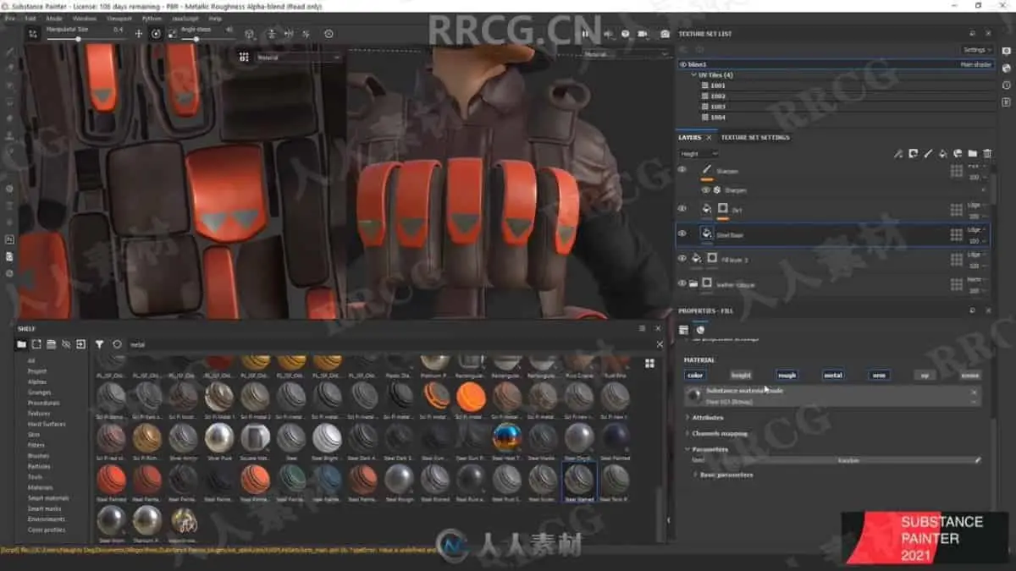Viewport: 1016px width, 571px height.
Task: Toggle the metal channel in Material
Action: pos(833,375)
